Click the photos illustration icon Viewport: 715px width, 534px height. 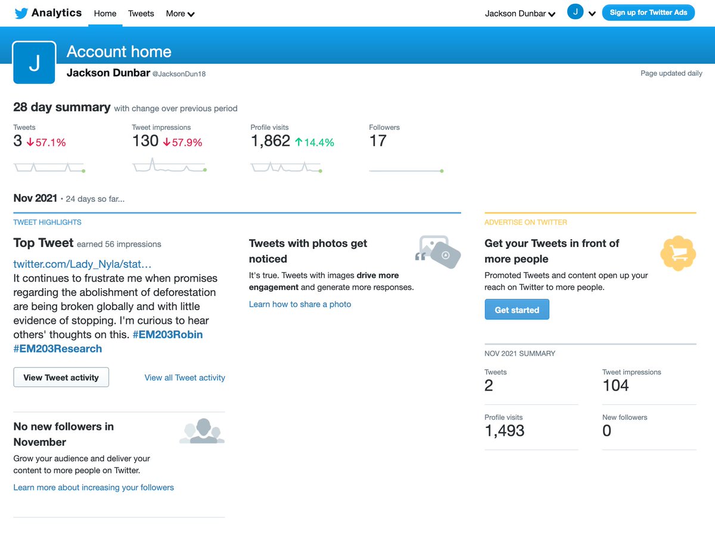click(x=438, y=252)
